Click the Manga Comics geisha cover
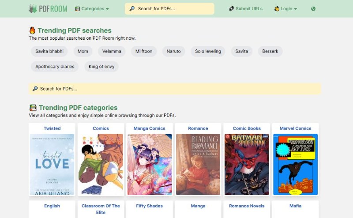This screenshot has width=353, height=218. (150, 165)
